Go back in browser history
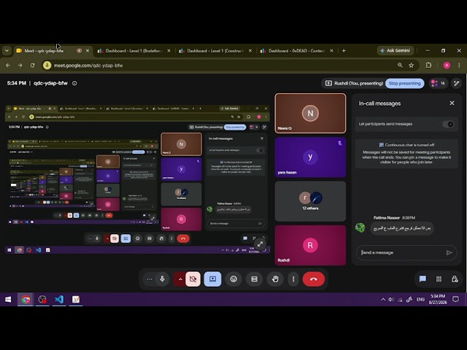 click(x=8, y=65)
